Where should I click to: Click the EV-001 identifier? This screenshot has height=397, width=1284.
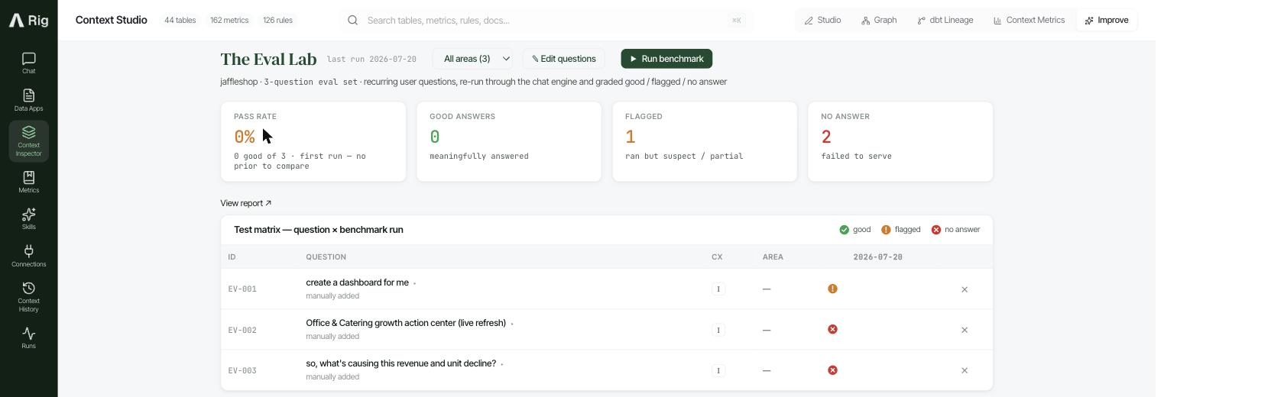click(242, 289)
